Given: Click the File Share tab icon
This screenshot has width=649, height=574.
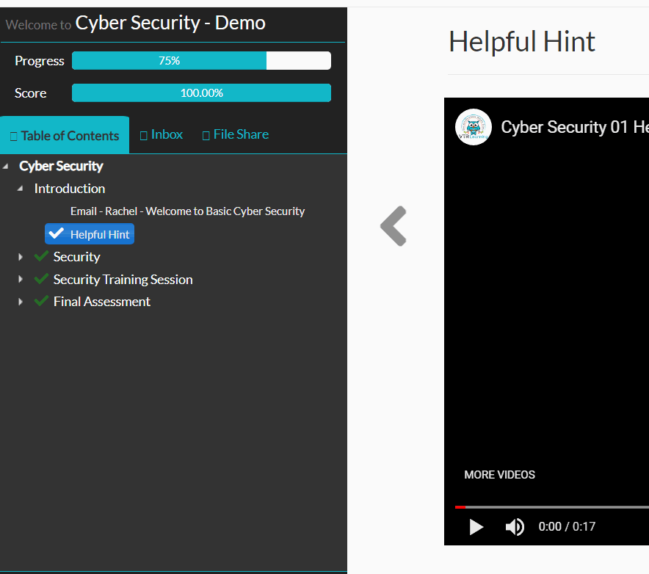Looking at the screenshot, I should 206,136.
